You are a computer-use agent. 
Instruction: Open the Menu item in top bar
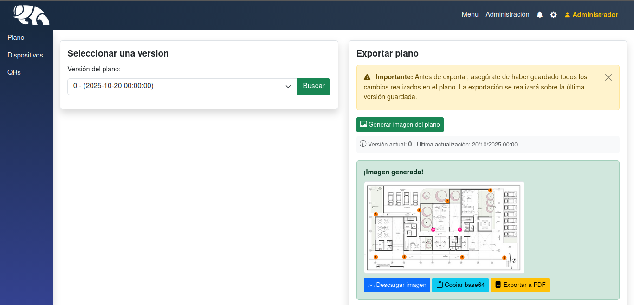coord(470,15)
